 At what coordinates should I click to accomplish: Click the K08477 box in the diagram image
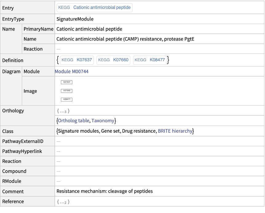(67, 99)
